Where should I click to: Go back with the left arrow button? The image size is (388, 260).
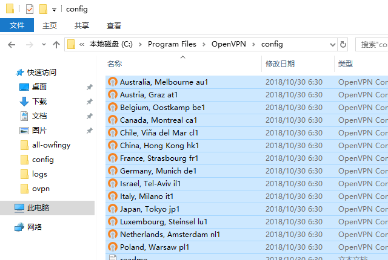click(12, 45)
